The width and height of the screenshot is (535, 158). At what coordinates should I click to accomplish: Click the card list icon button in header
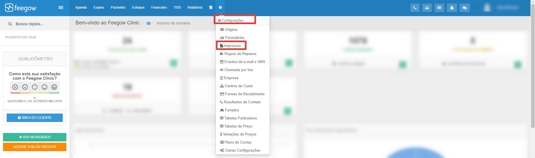pyautogui.click(x=439, y=8)
